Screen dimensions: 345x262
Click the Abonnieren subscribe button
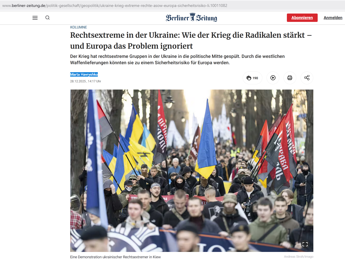click(x=302, y=18)
